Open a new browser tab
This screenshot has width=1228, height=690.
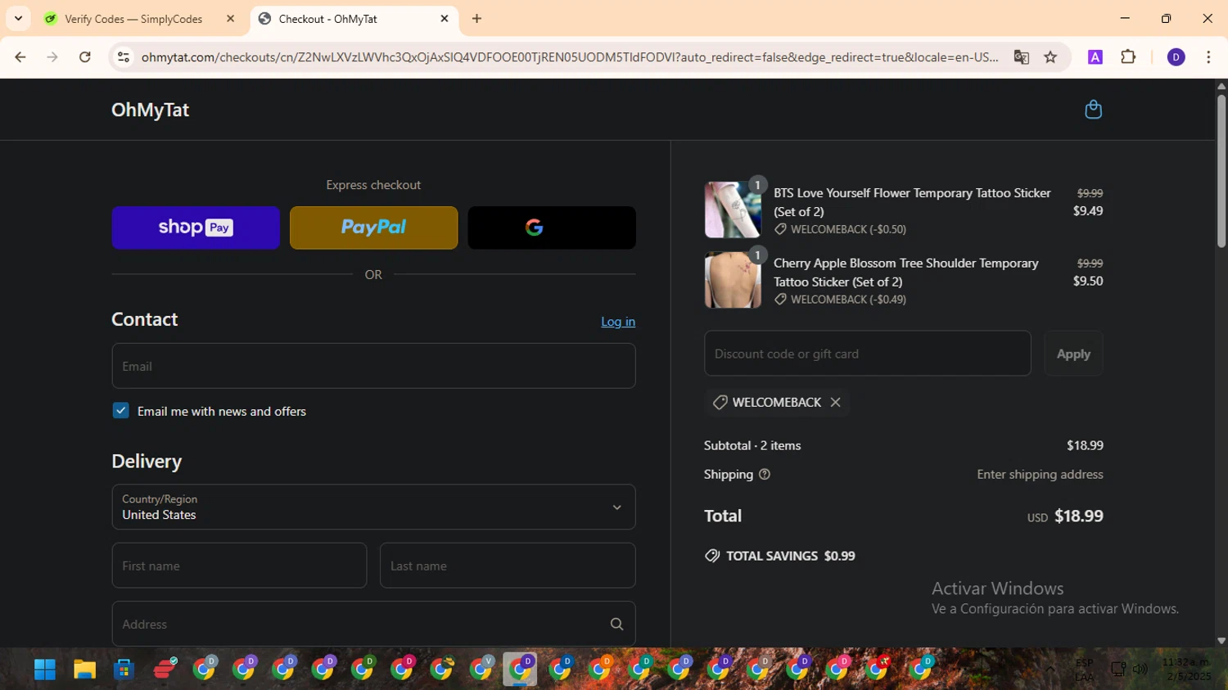click(x=477, y=19)
